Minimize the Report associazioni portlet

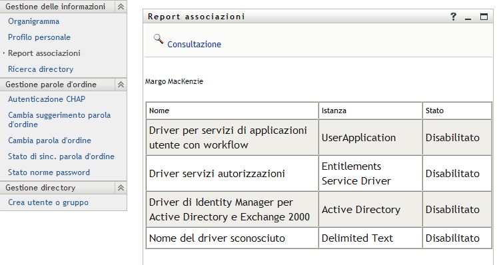pos(468,17)
